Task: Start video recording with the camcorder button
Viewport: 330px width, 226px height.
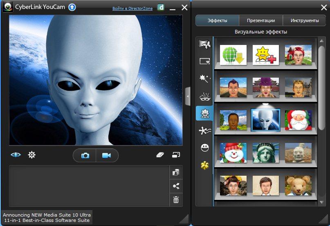Action: pyautogui.click(x=107, y=155)
